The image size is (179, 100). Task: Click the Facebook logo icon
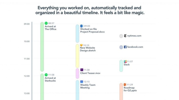point(125,47)
